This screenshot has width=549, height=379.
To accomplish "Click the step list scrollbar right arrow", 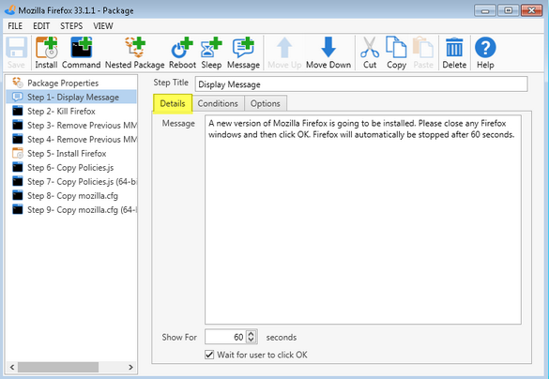I will point(130,367).
